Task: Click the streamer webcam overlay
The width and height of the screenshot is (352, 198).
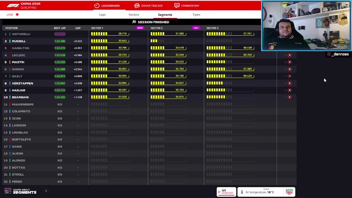Action: [306, 26]
